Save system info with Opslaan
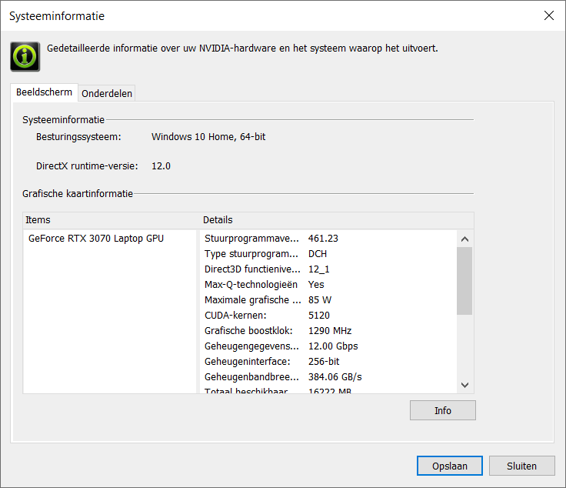566x488 pixels. [x=449, y=466]
